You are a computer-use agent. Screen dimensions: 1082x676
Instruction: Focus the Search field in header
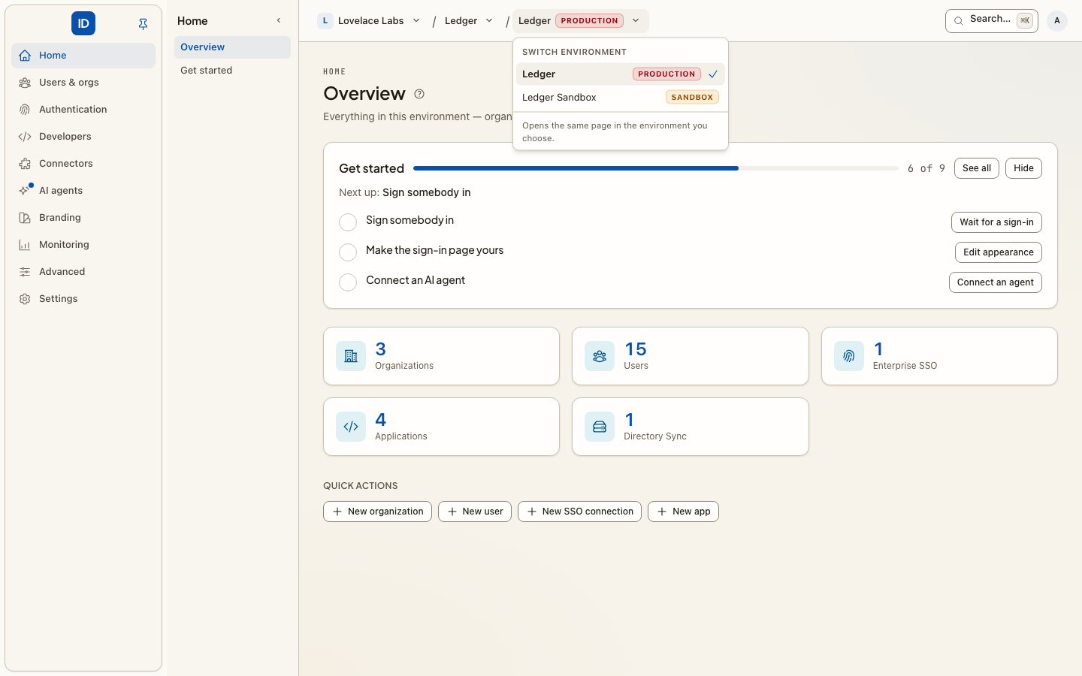pos(992,21)
